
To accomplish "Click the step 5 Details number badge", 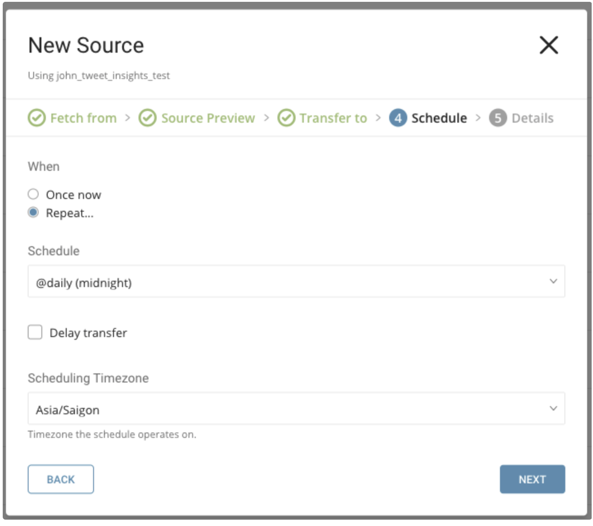I will click(498, 118).
